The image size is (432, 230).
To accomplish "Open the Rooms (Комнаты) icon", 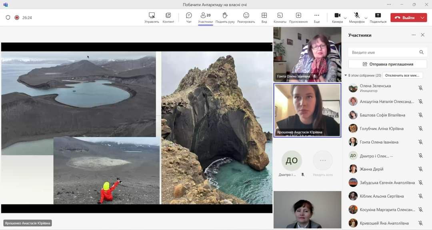I will click(280, 15).
